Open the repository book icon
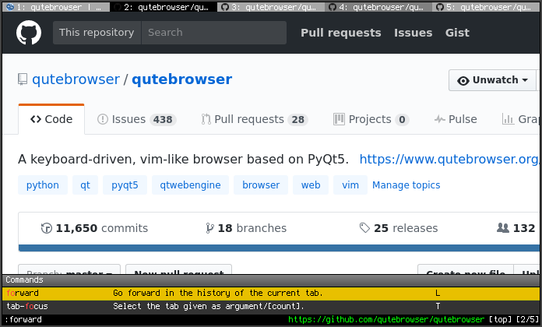The width and height of the screenshot is (542, 327). 23,79
